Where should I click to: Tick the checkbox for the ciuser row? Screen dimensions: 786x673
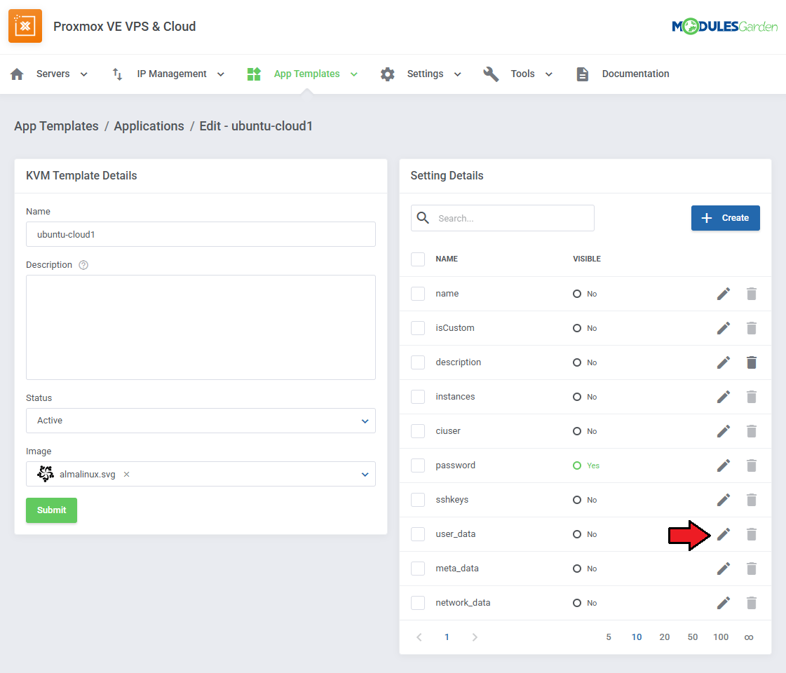click(418, 431)
